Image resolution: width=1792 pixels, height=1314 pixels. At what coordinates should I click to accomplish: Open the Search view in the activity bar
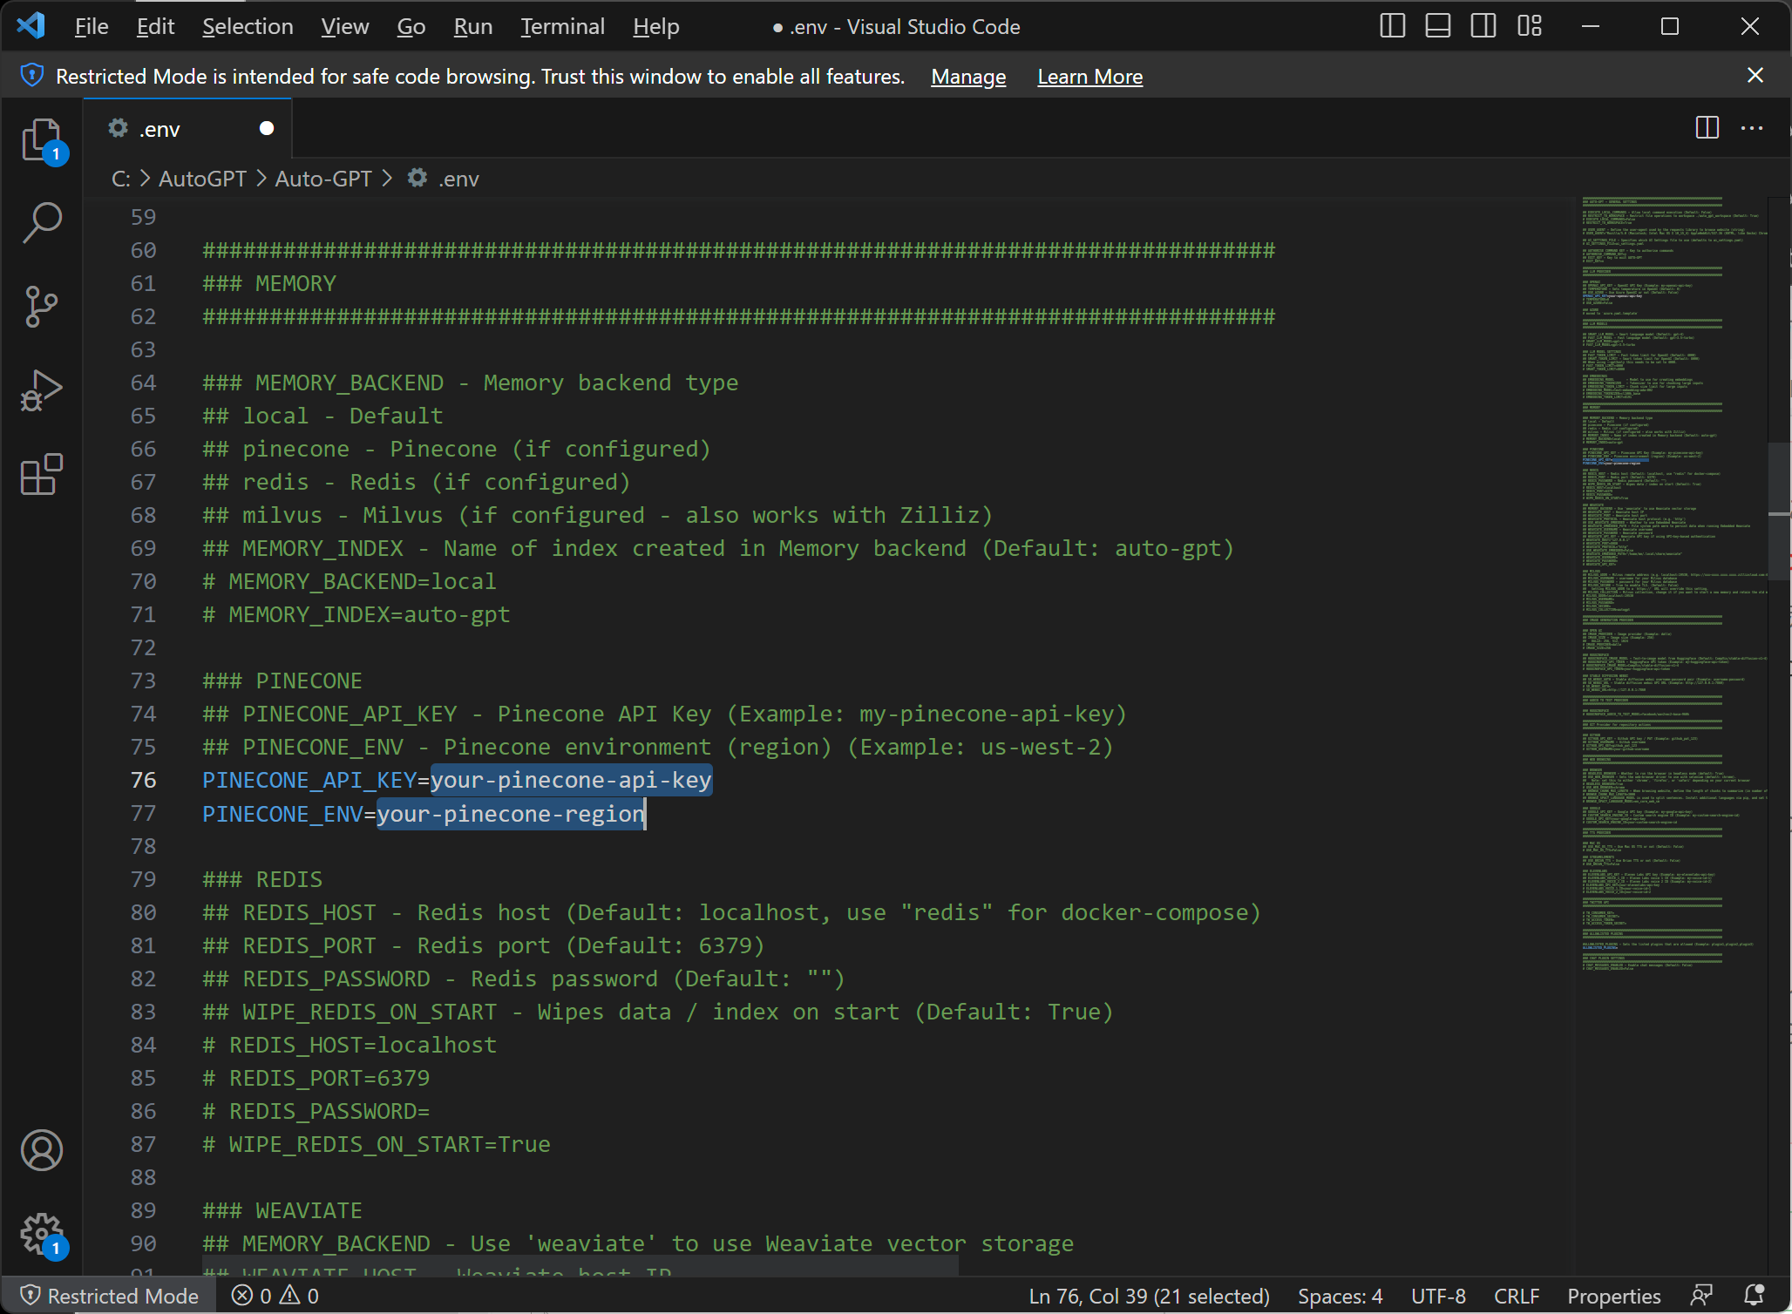point(42,223)
